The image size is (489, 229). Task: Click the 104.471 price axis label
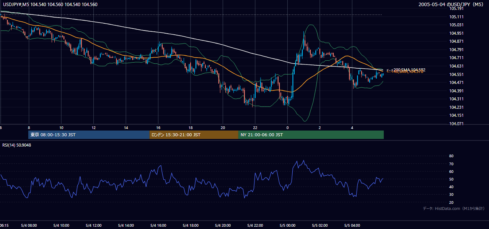pyautogui.click(x=456, y=82)
